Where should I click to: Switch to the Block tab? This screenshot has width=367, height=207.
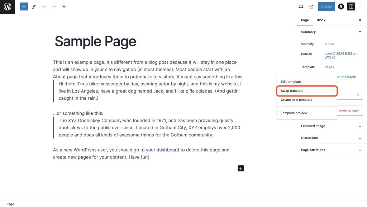tap(321, 20)
